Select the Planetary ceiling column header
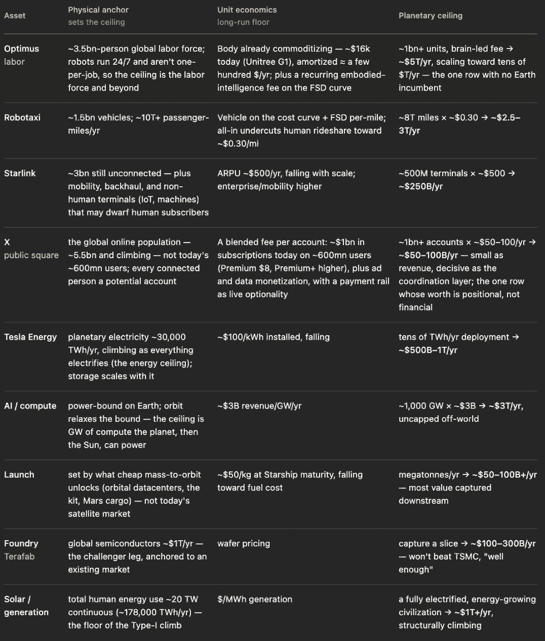This screenshot has width=545, height=641. 431,16
